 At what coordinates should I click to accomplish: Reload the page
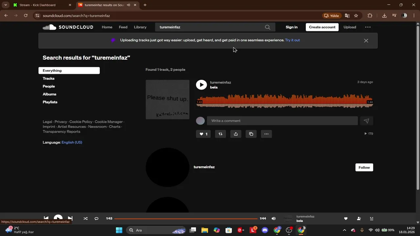coord(26,15)
